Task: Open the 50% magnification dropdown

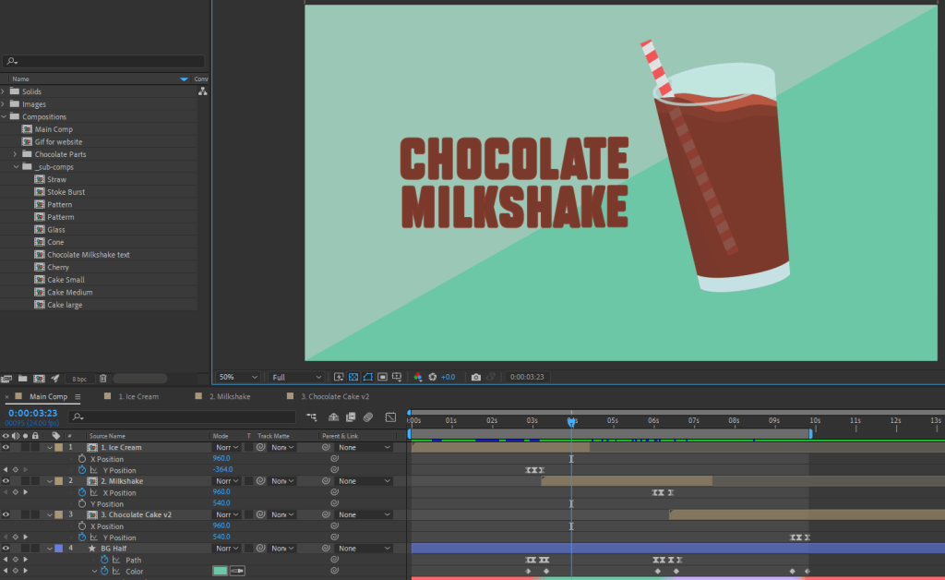Action: point(237,377)
